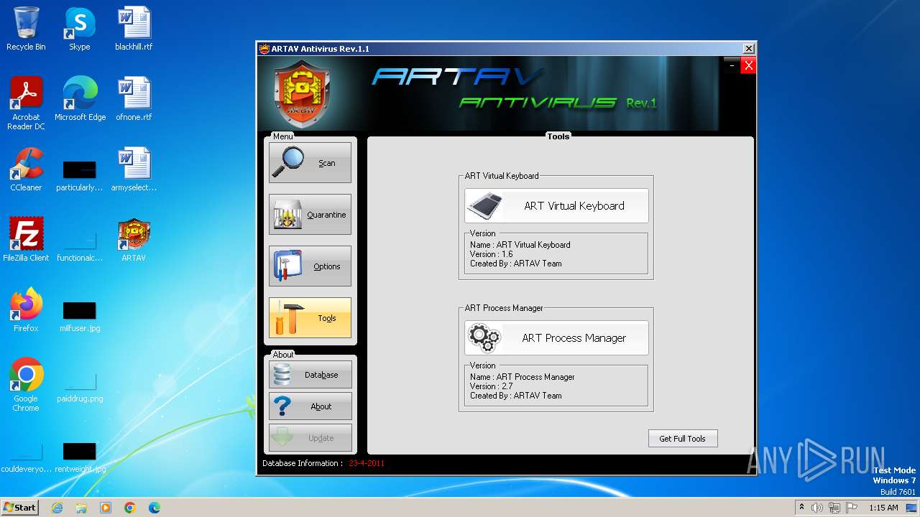This screenshot has width=920, height=517.
Task: Click the ARTAV title bar icon
Action: (x=264, y=49)
